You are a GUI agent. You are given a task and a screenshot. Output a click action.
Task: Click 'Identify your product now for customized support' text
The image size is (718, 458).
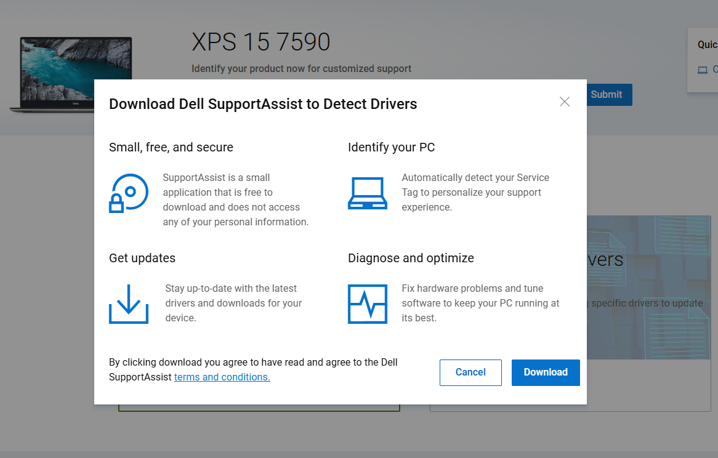pyautogui.click(x=301, y=68)
